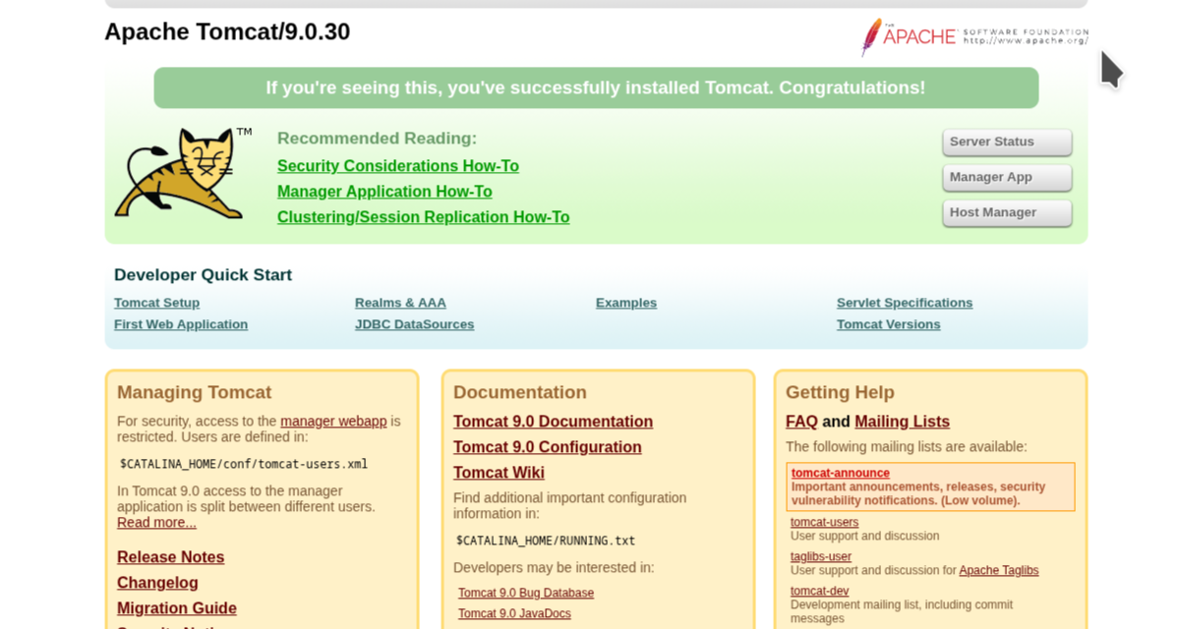Screen dimensions: 1177x629
Task: Click the Recommended Reading label
Action: pyautogui.click(x=377, y=139)
